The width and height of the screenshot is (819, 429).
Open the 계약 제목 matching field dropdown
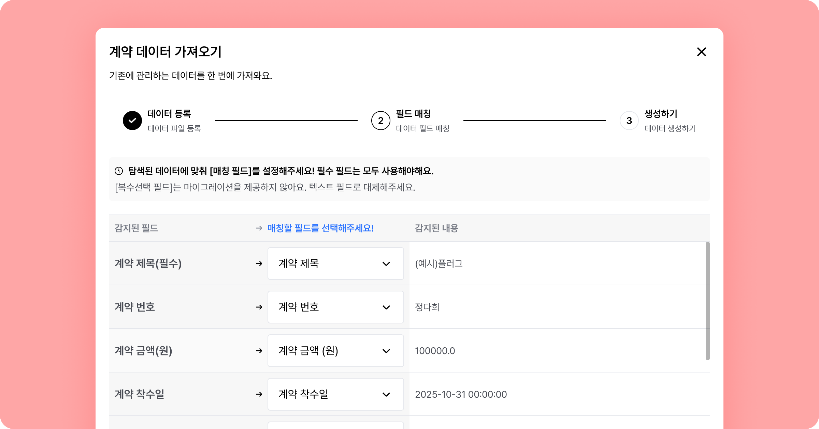tap(335, 264)
